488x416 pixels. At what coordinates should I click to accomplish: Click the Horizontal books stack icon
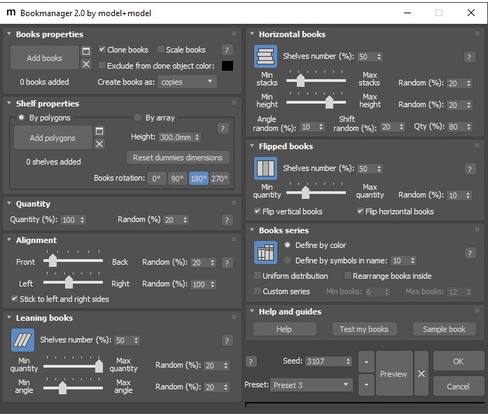tap(266, 57)
